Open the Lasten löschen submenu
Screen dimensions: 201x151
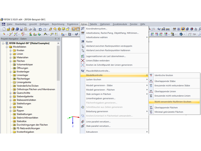tap(114, 79)
